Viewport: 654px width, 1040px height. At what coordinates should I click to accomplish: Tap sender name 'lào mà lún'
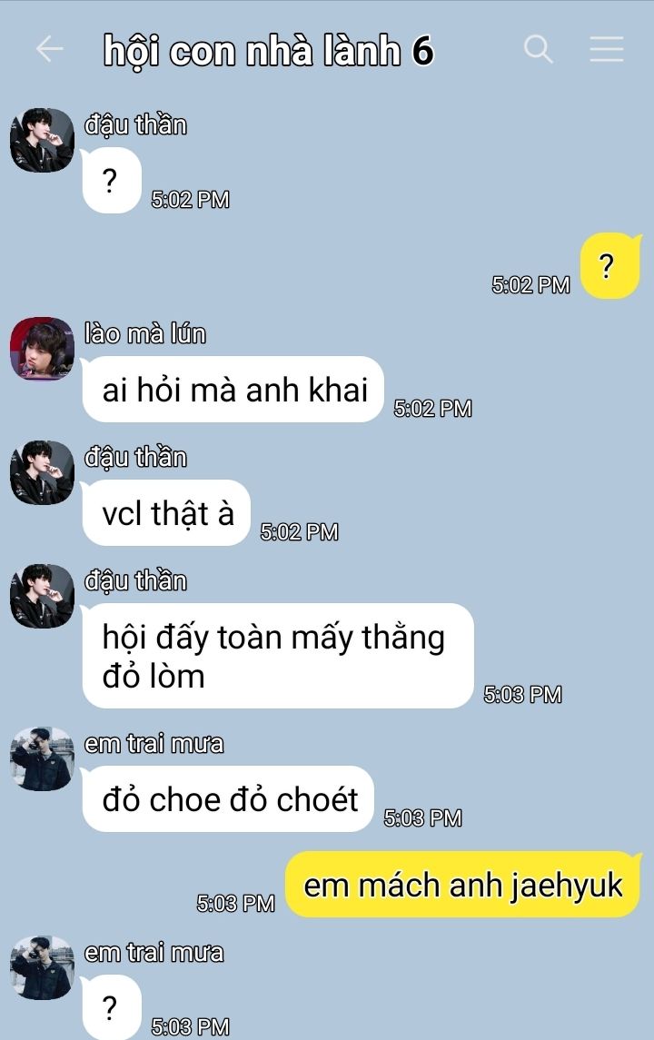(x=145, y=333)
